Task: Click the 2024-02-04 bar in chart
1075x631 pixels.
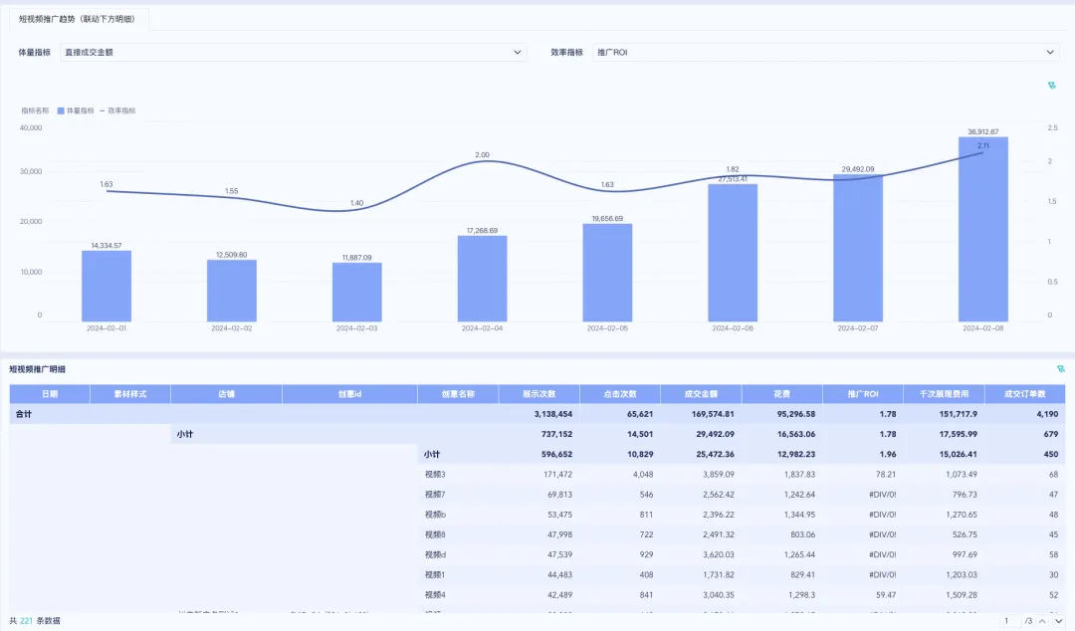Action: tap(482, 278)
